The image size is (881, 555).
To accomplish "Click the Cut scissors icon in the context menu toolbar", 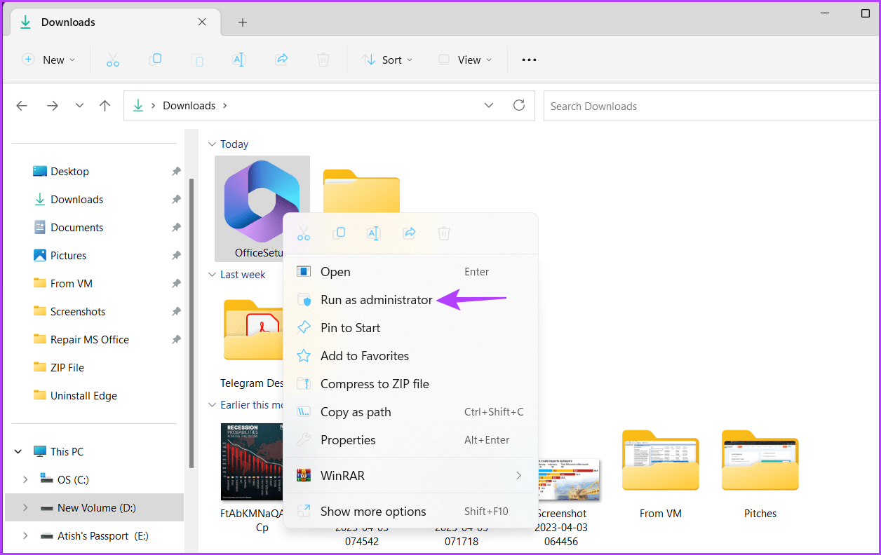I will pos(304,233).
